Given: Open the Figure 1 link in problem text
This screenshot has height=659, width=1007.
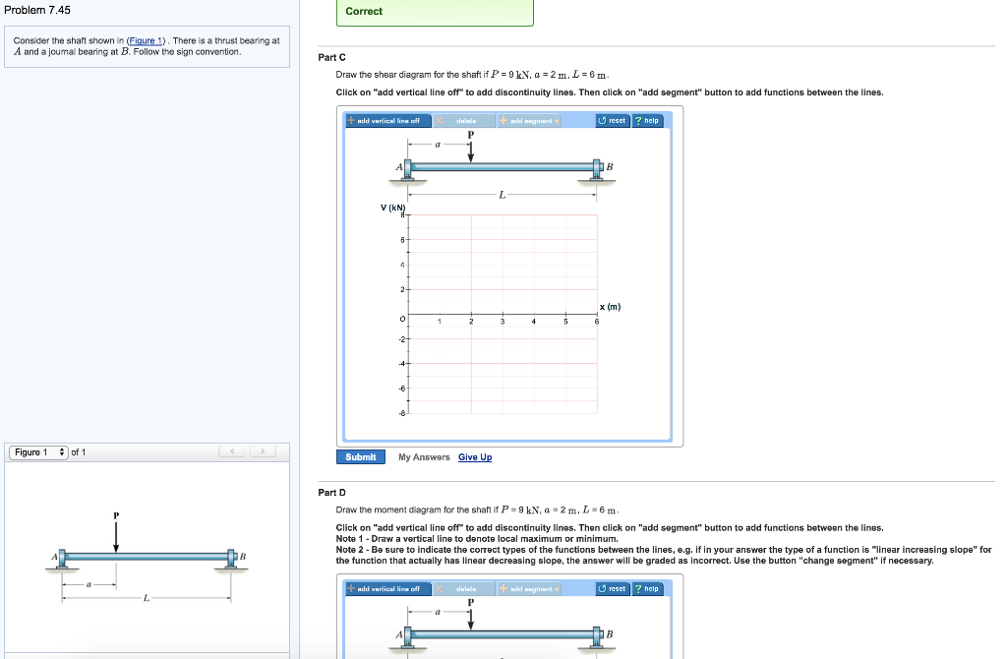Looking at the screenshot, I should tap(146, 40).
